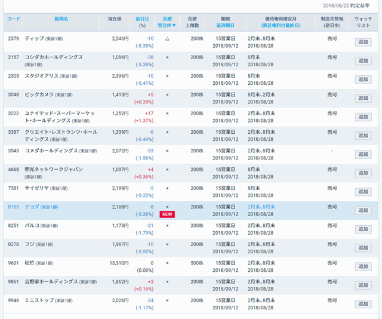Image resolution: width=382 pixels, height=319 pixels.
Task: Add ディップ to watchlist with 追加
Action: [x=363, y=42]
